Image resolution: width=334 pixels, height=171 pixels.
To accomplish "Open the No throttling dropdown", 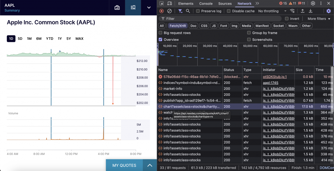I will [271, 11].
